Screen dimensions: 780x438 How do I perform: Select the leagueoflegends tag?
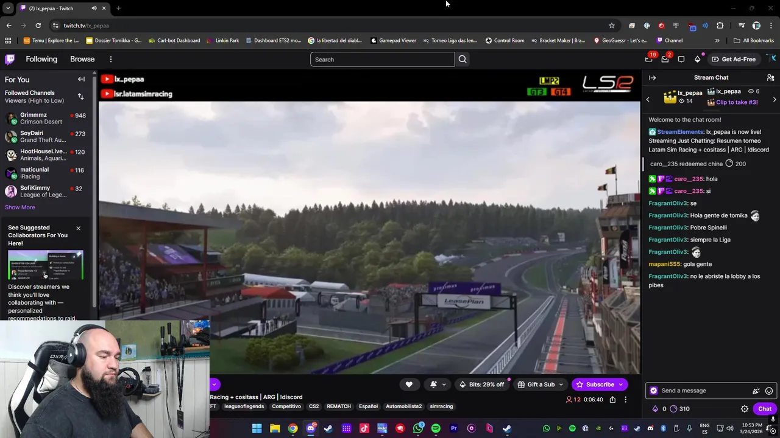click(x=244, y=406)
